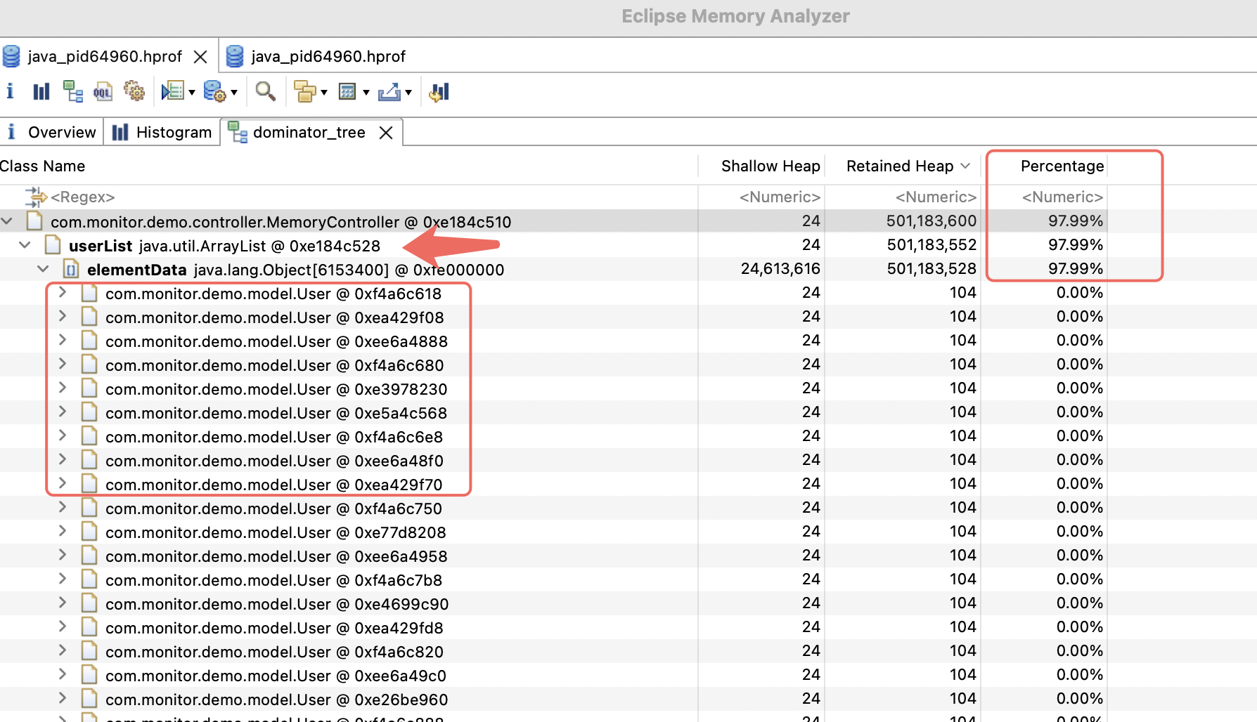Open the OQL query editor icon

pos(103,91)
